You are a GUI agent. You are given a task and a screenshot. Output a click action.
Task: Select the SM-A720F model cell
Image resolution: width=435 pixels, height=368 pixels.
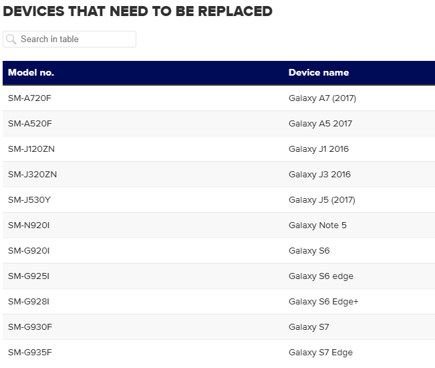29,98
